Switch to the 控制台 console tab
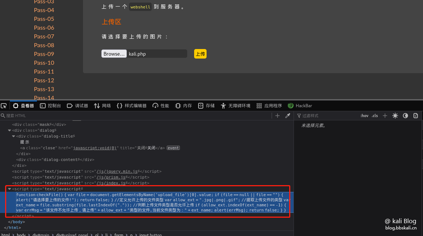 tap(50, 106)
